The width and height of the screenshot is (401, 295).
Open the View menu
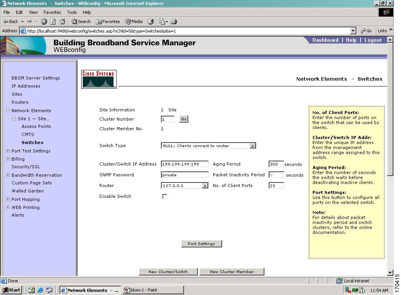pyautogui.click(x=33, y=12)
